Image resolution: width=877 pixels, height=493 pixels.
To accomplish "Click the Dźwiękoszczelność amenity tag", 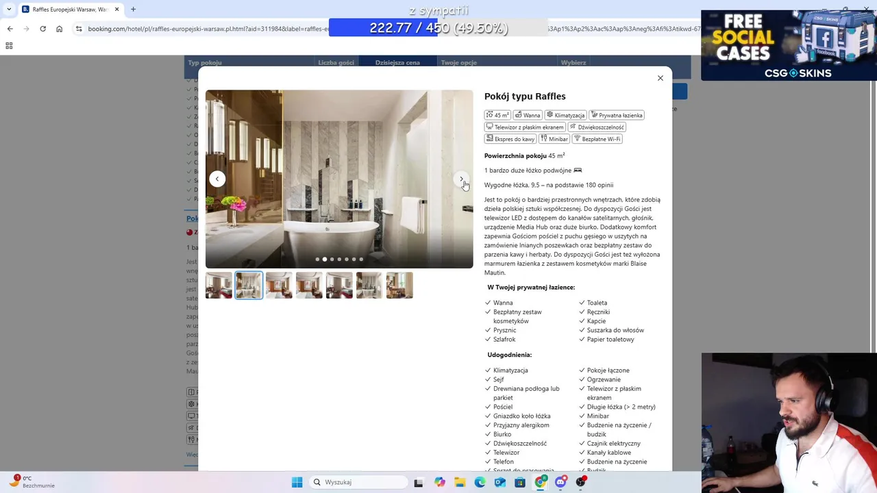I will [597, 127].
